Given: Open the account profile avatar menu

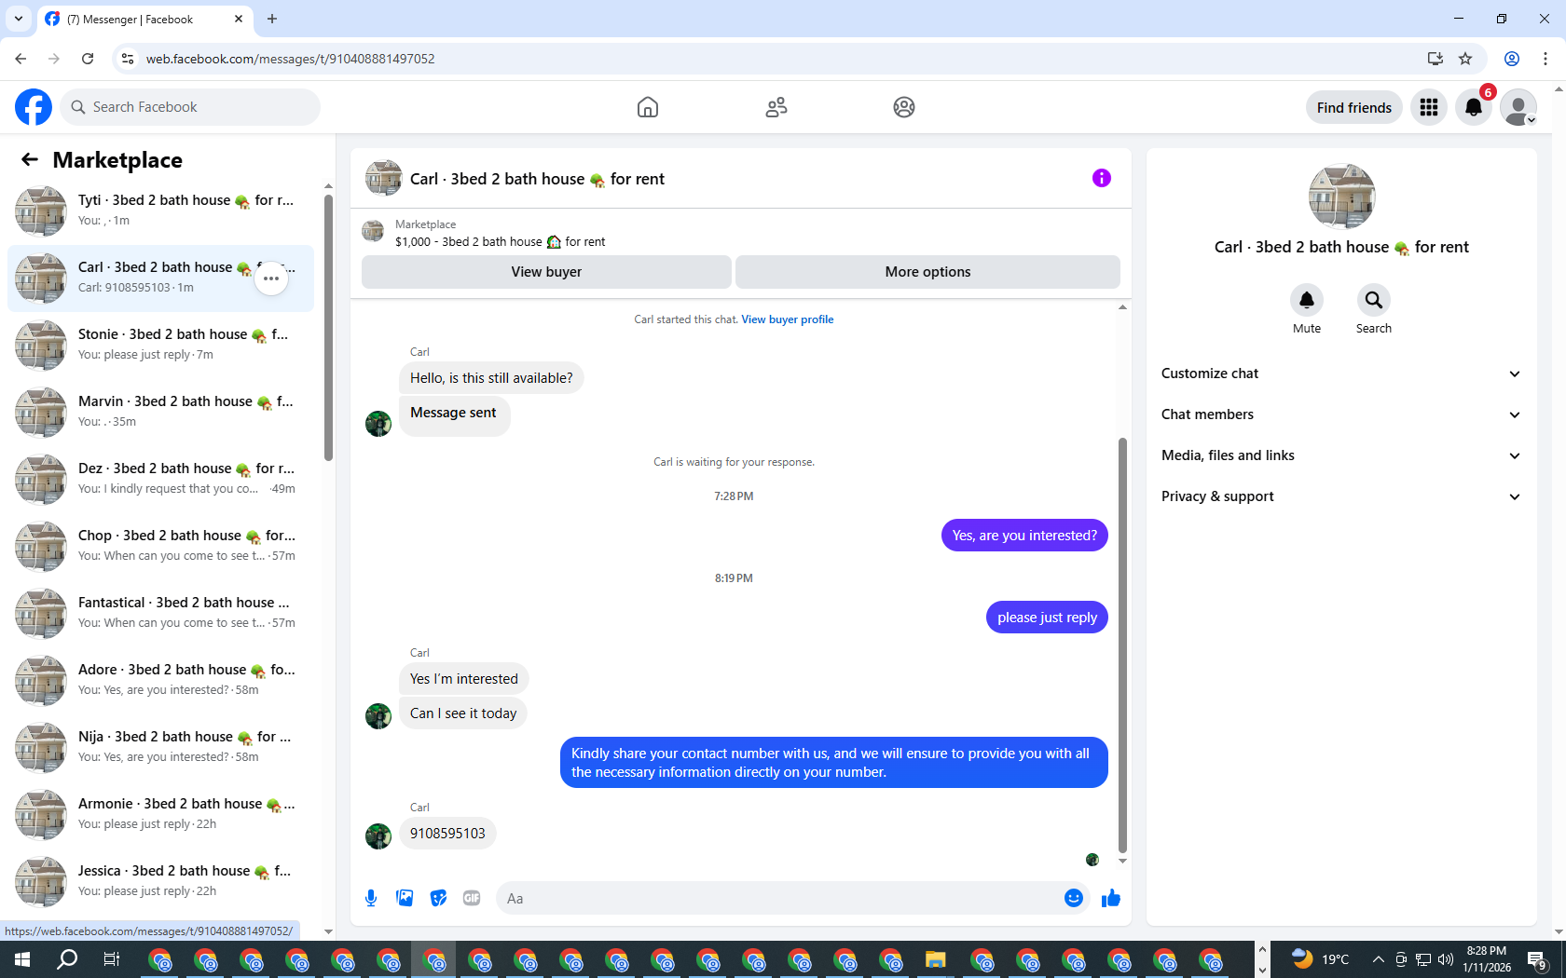Looking at the screenshot, I should pyautogui.click(x=1518, y=107).
